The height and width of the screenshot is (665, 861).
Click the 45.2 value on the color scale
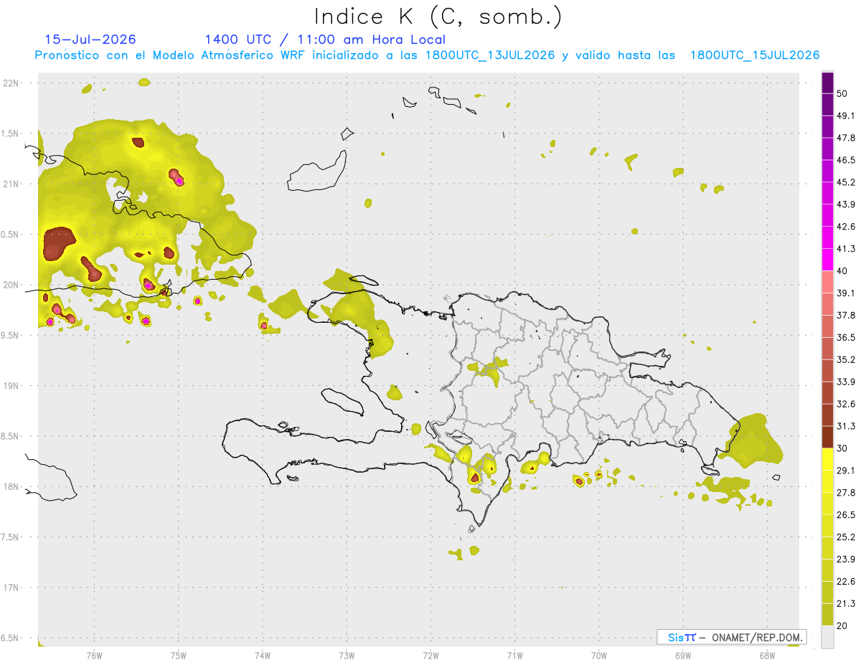coord(846,182)
